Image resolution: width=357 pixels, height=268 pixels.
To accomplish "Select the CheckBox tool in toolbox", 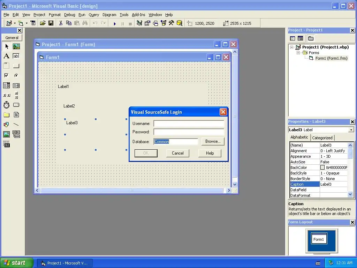I will [x=7, y=75].
